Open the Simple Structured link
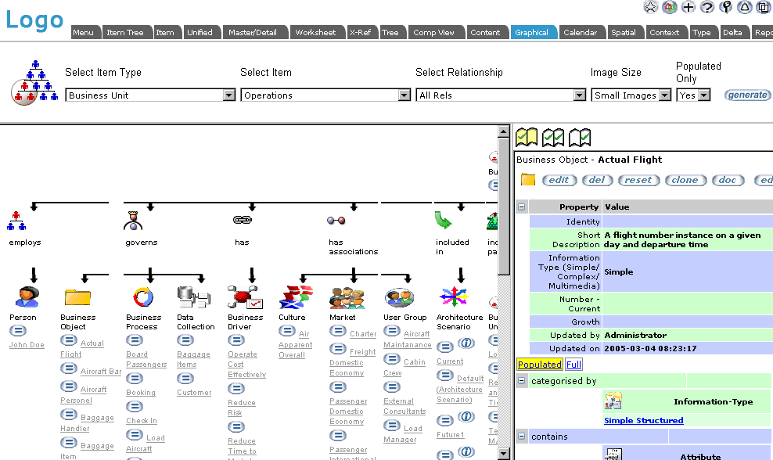The image size is (773, 460). pos(643,420)
